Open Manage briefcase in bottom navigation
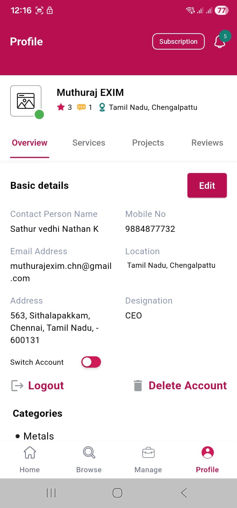 (x=148, y=459)
